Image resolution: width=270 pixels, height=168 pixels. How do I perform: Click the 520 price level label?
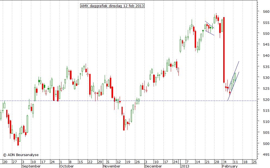coord(266,99)
